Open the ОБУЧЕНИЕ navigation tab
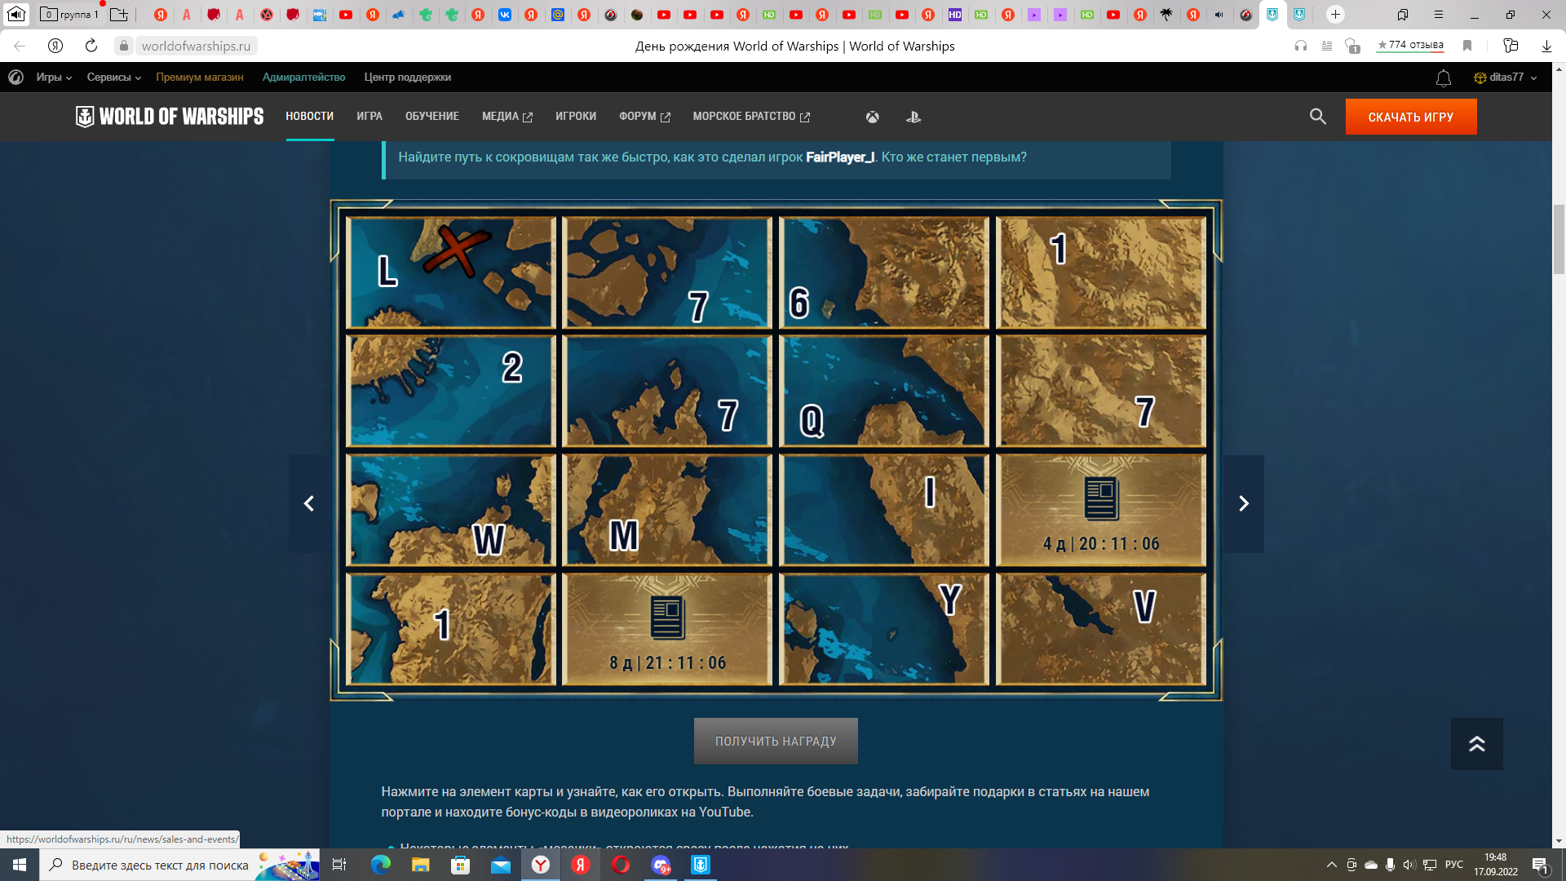Screen dimensions: 1566x881 432,117
